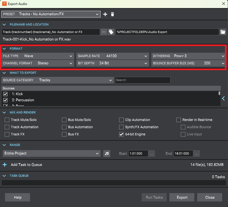This screenshot has height=207, width=228.
Task: Toggle Bus Automation checkbox
Action: (x=64, y=127)
